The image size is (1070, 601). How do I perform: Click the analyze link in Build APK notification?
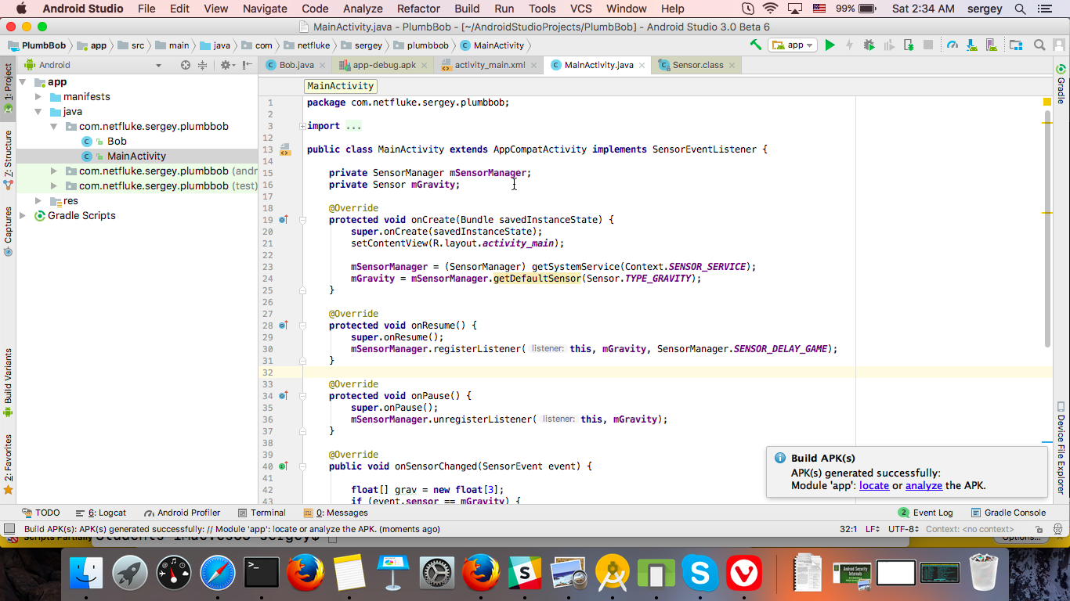(924, 486)
